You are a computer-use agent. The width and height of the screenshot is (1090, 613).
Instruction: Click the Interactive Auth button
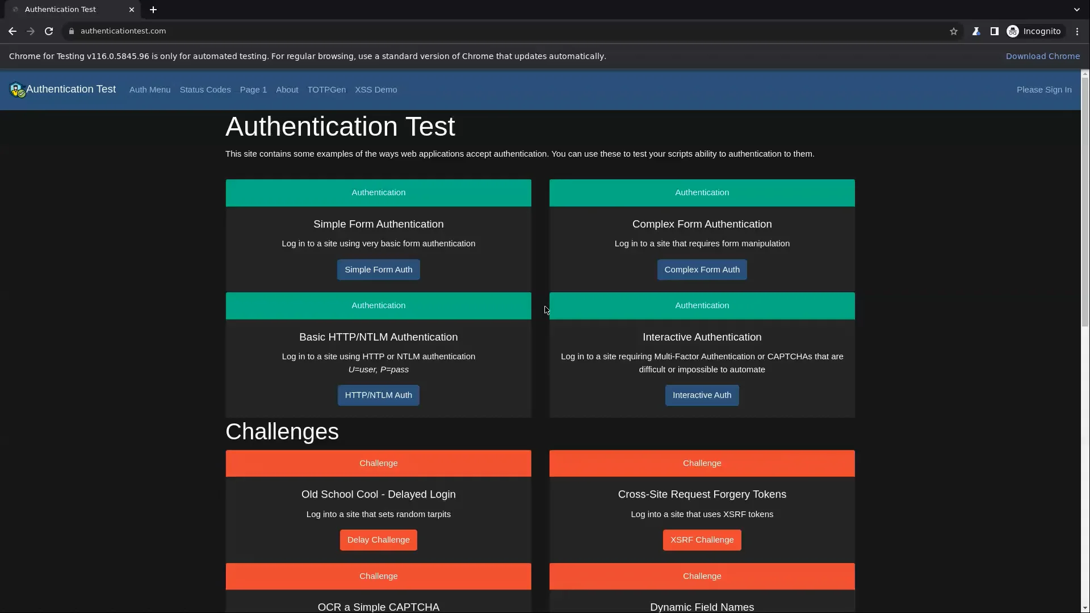[x=702, y=395]
